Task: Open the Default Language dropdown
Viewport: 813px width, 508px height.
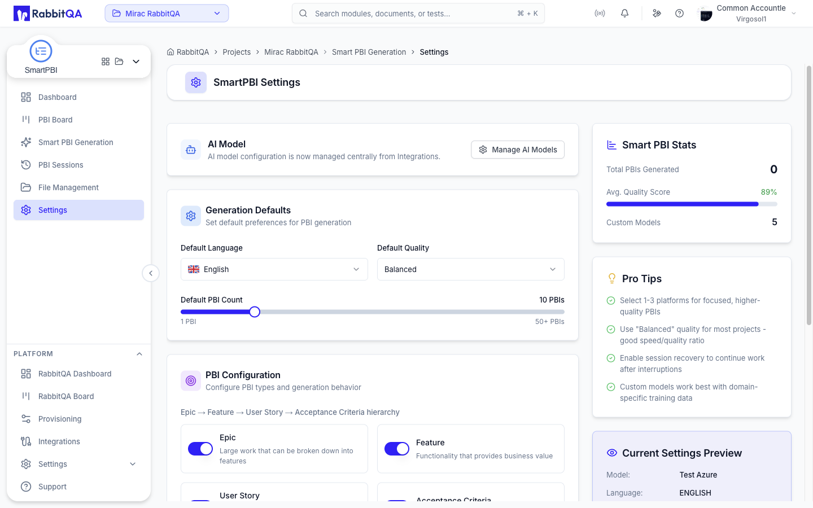Action: [274, 269]
